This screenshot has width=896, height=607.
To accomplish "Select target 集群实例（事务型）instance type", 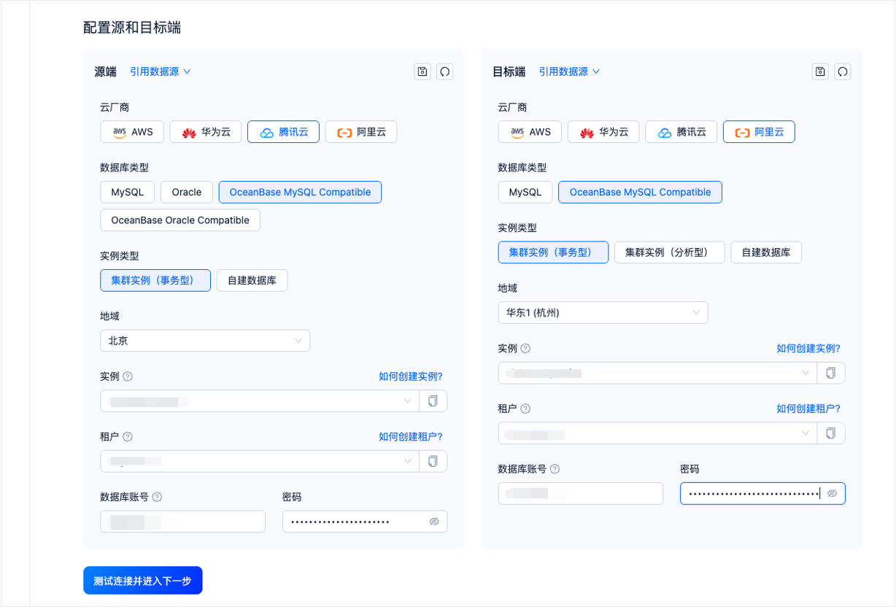I will point(553,252).
